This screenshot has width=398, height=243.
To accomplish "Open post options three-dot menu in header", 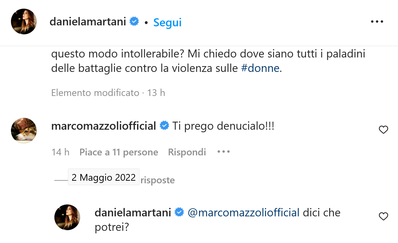I will tap(377, 22).
